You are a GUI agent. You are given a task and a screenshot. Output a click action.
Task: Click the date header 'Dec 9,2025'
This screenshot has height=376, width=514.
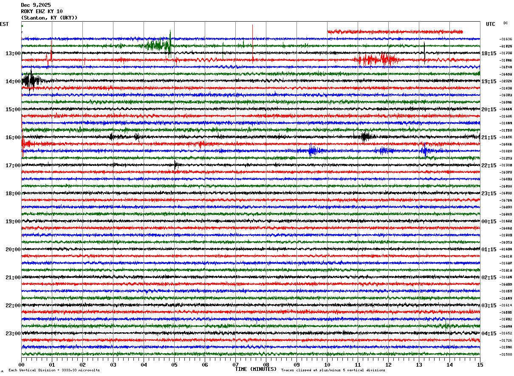(36, 5)
